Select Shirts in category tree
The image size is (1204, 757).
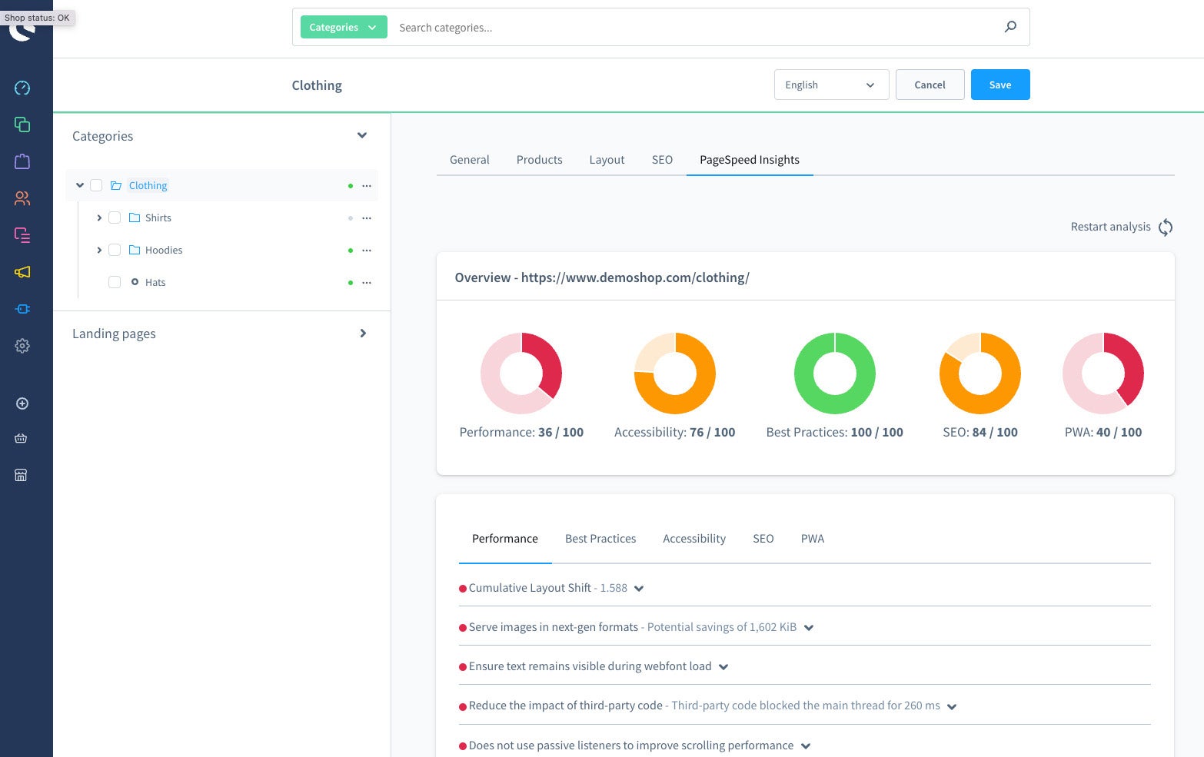click(158, 218)
